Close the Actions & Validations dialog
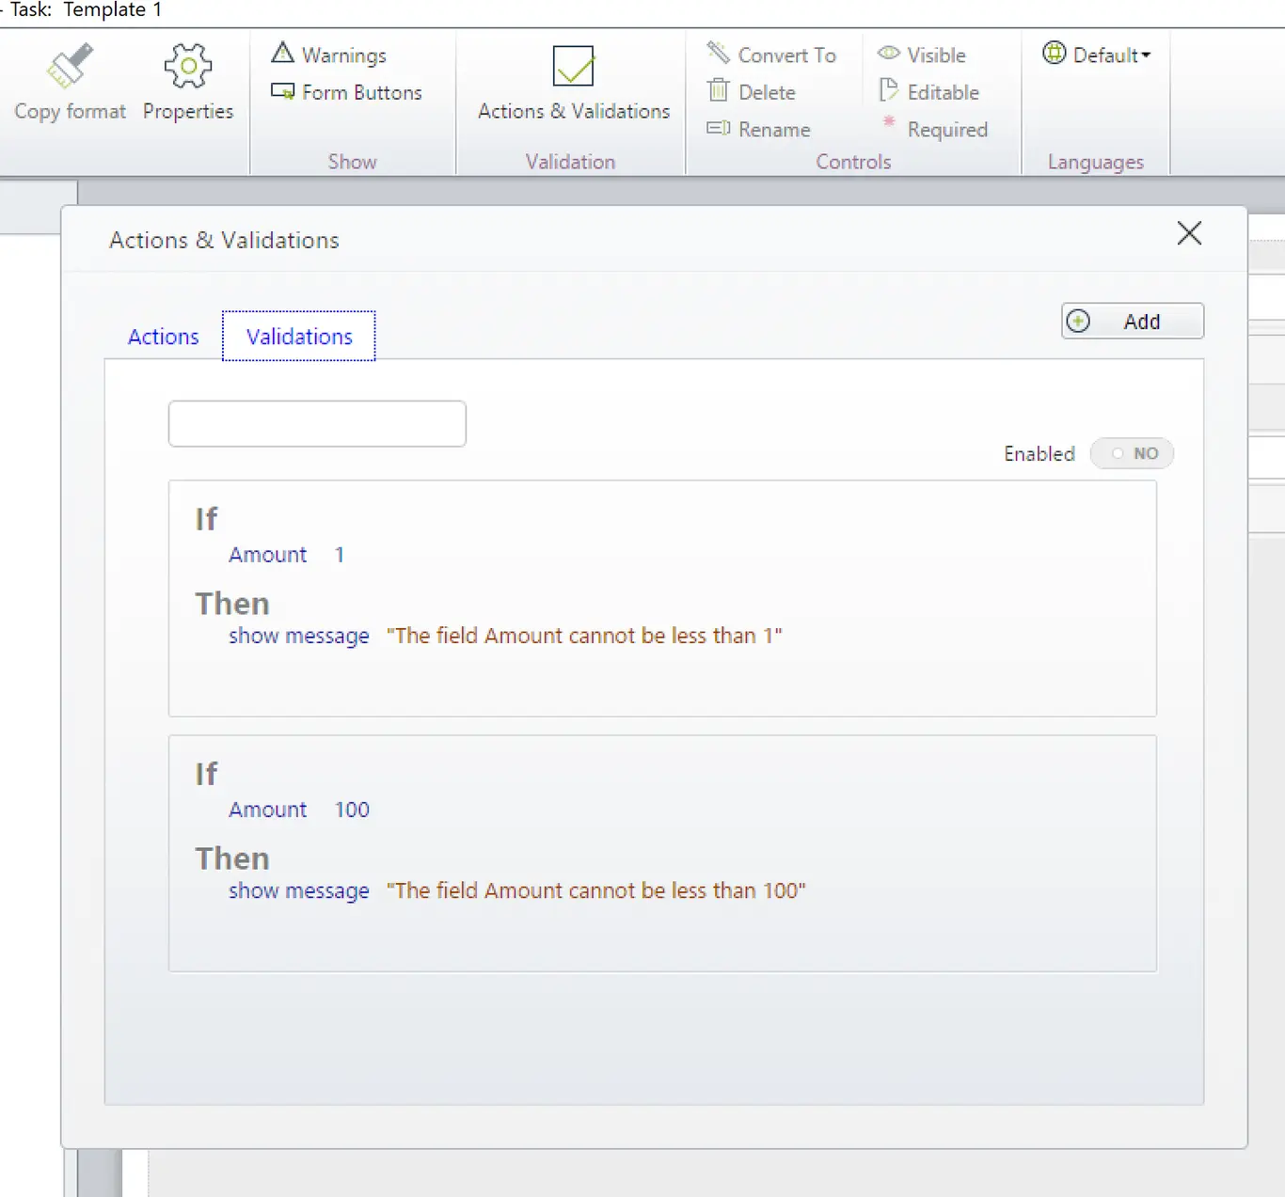1285x1197 pixels. (x=1189, y=233)
